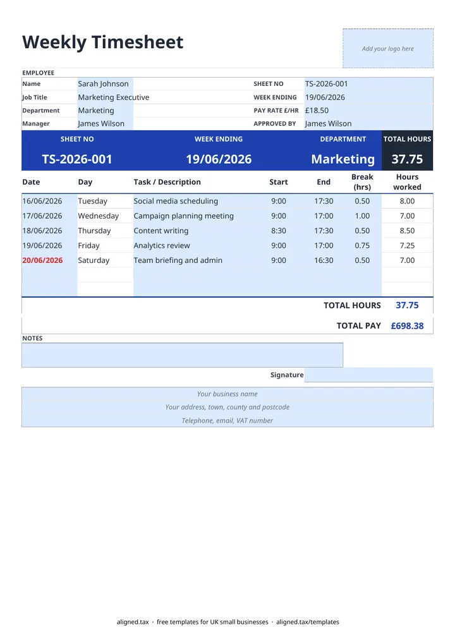Click the Signature field
The width and height of the screenshot is (455, 644).
[x=369, y=375]
